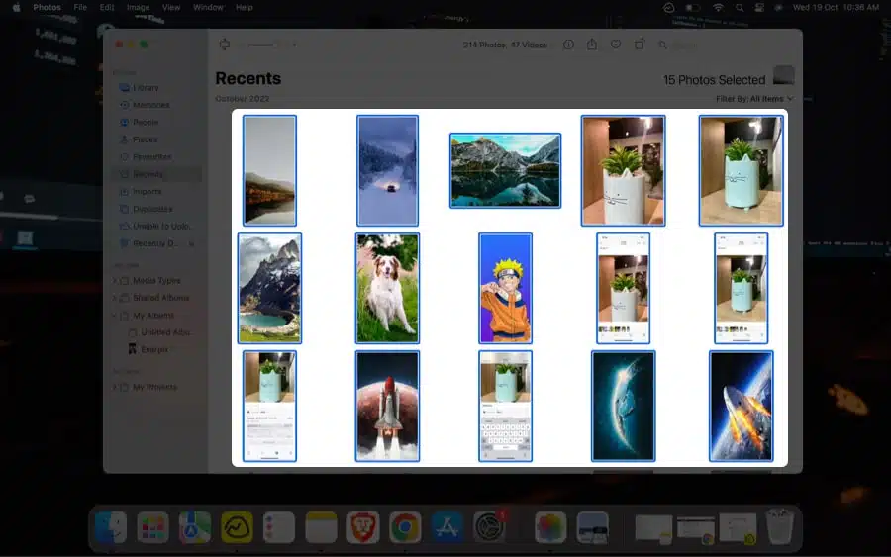Select the screenshot with keyboard thumbnail
891x557 pixels.
[505, 406]
